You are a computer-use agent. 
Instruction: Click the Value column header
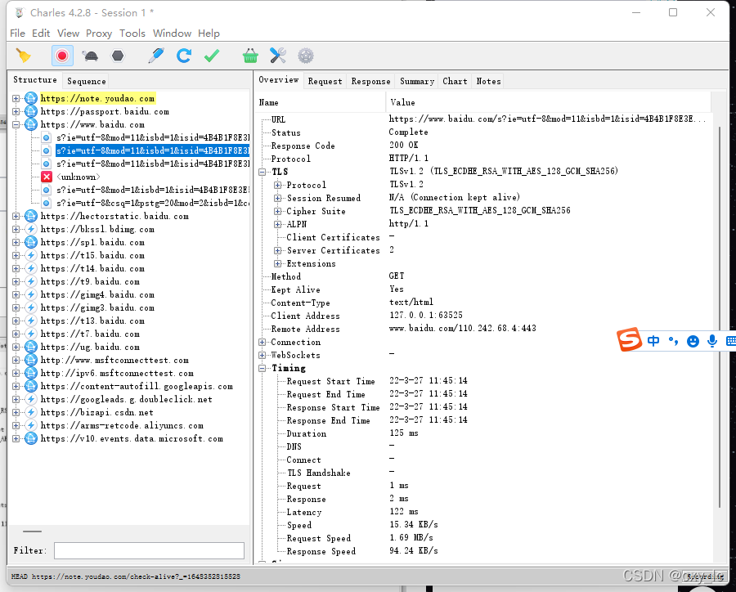pyautogui.click(x=548, y=102)
